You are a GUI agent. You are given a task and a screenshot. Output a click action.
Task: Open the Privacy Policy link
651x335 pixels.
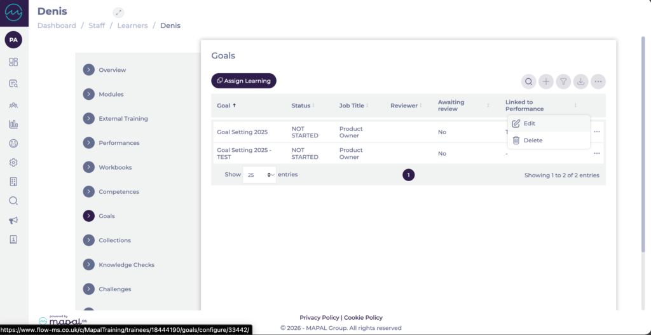(x=319, y=317)
